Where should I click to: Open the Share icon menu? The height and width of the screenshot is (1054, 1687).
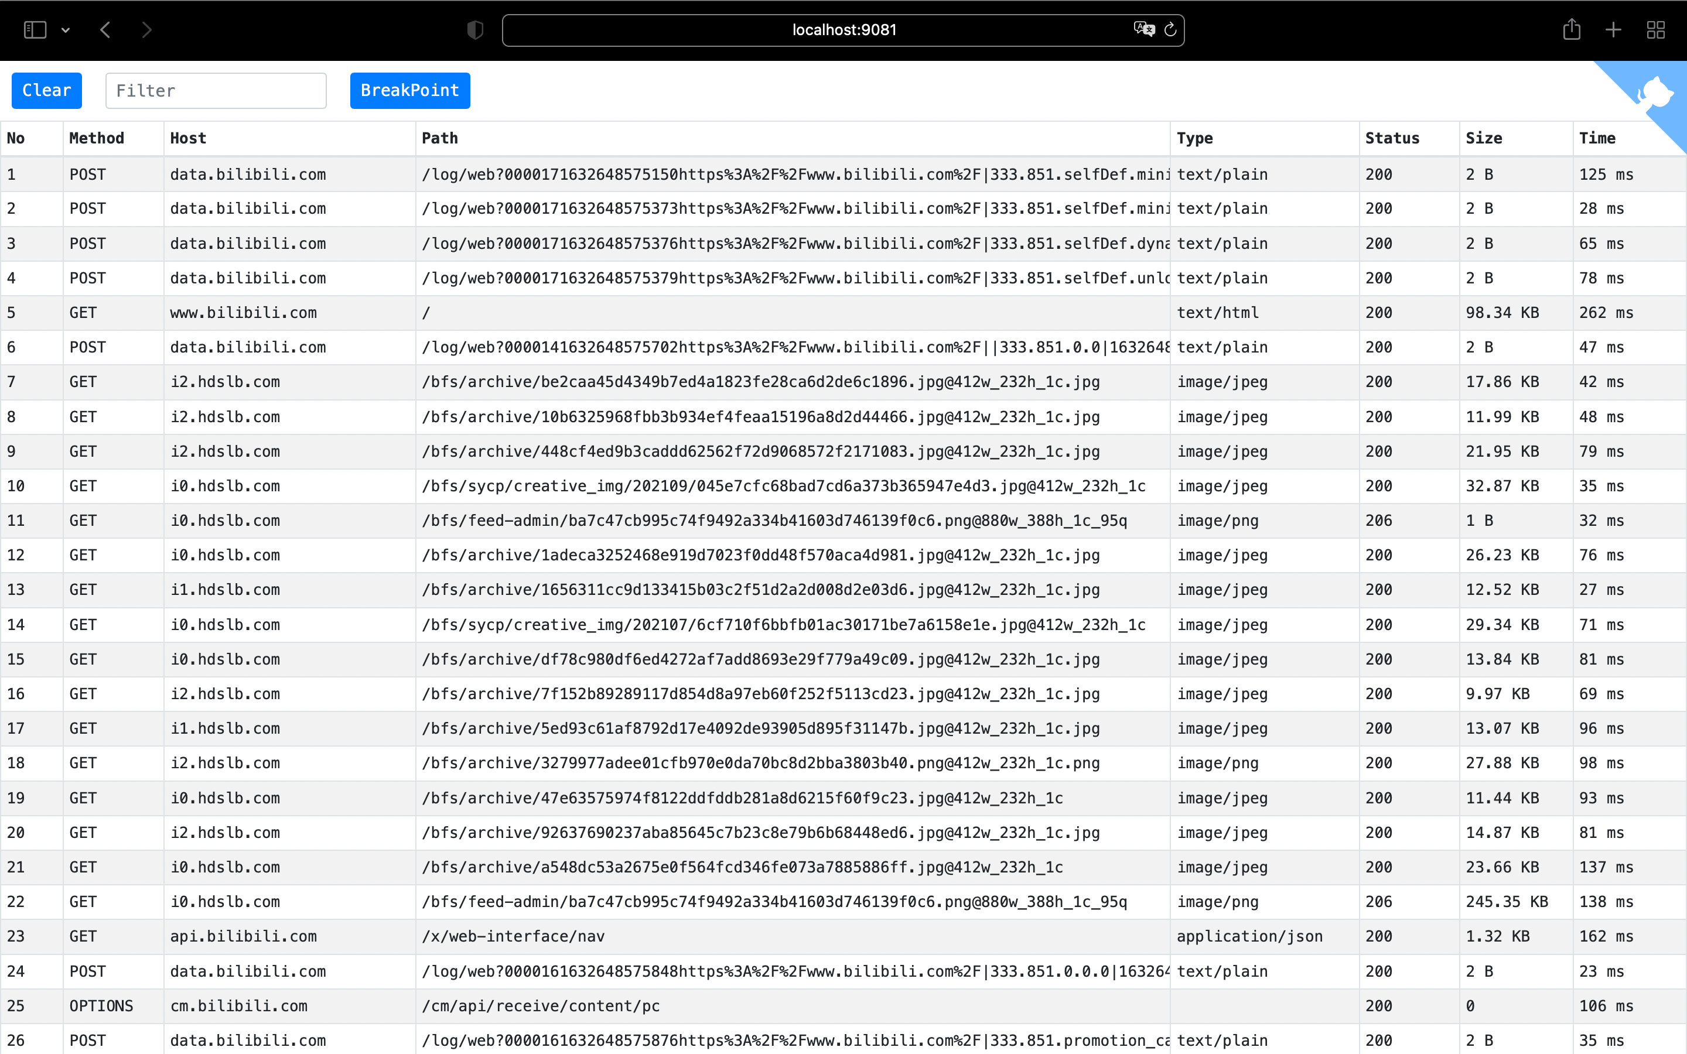coord(1571,29)
